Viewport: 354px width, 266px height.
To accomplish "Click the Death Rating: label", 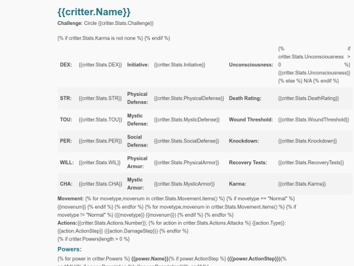I will point(245,99).
